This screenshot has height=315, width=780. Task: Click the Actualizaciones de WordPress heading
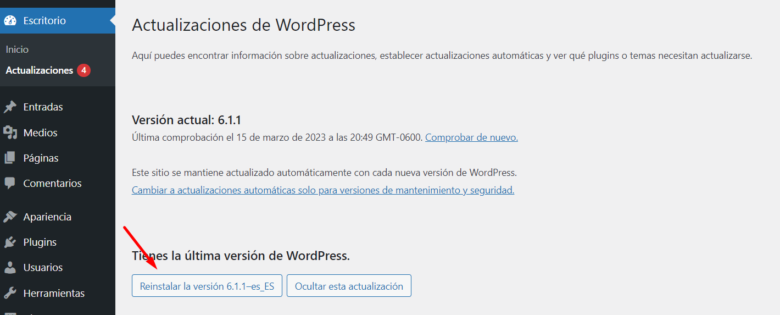click(243, 25)
